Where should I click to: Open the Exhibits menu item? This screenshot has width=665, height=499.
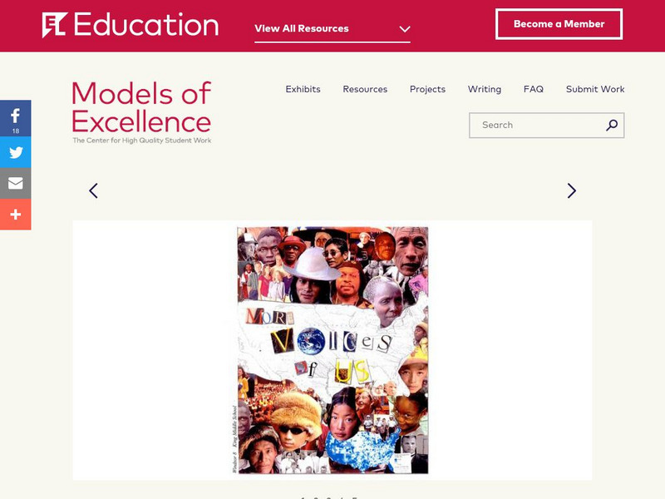point(303,89)
